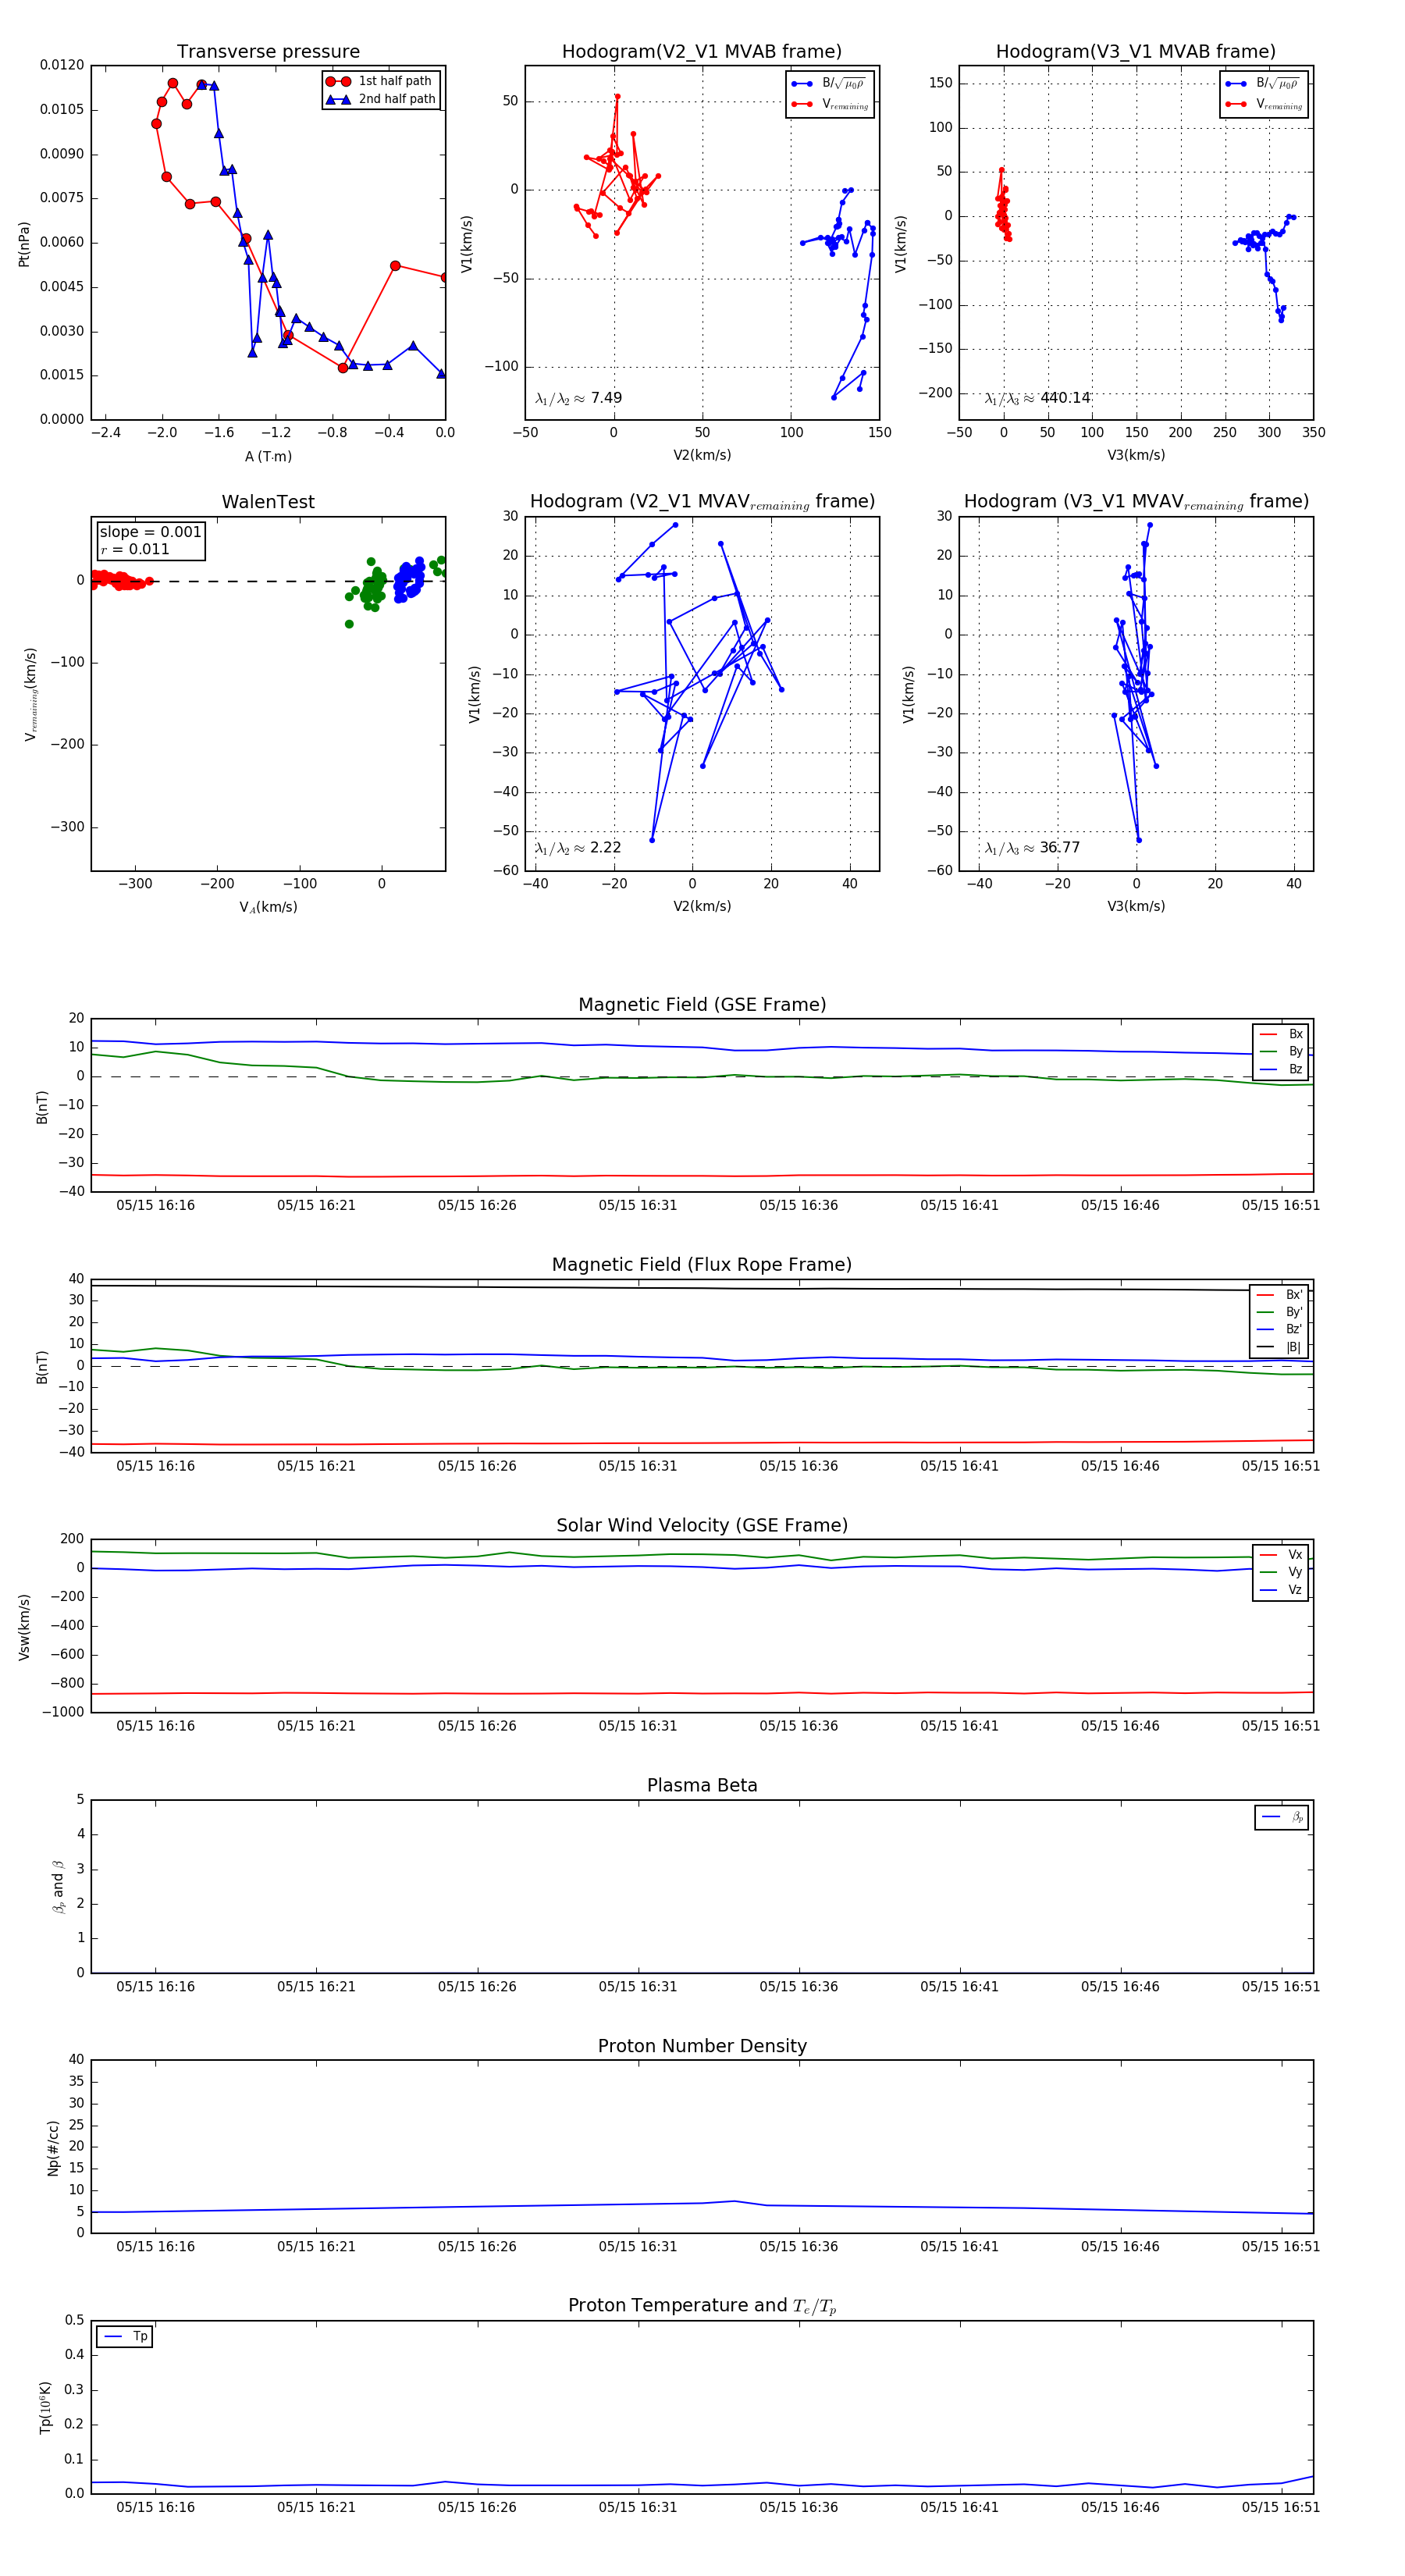
Task: Click the '1st half path' legend entry
Action: point(380,81)
